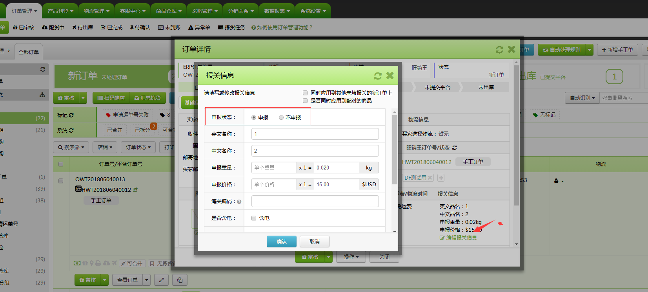Image resolution: width=648 pixels, height=292 pixels.
Task: Click 取消 in 报关信息 dialog
Action: tap(315, 242)
